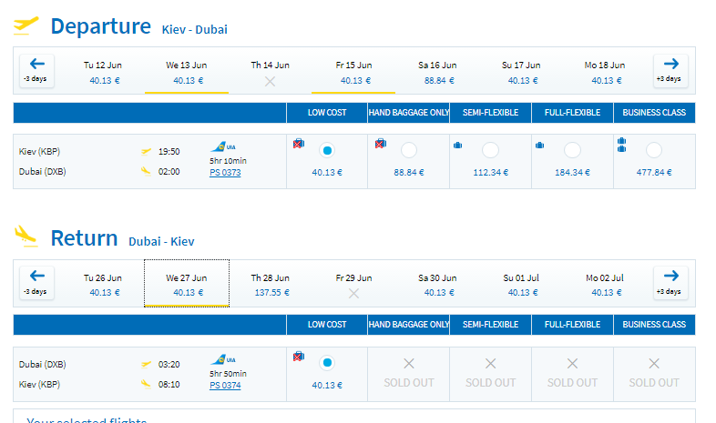This screenshot has height=423, width=716.
Task: Click the departure HAND BAGGAGE ONLY column header
Action: click(409, 113)
